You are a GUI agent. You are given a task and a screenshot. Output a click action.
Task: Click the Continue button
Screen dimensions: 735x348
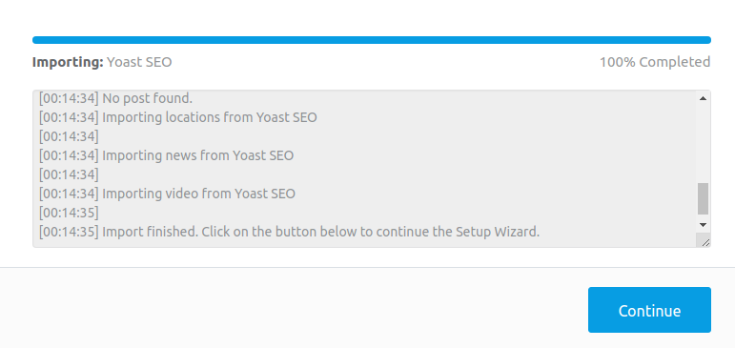[x=649, y=310]
